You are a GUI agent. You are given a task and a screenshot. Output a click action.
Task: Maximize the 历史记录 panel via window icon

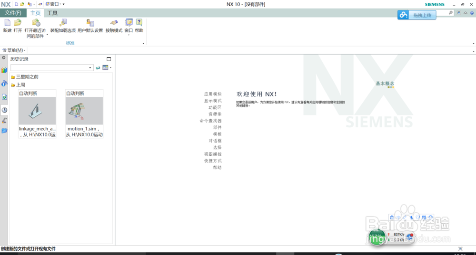[109, 59]
